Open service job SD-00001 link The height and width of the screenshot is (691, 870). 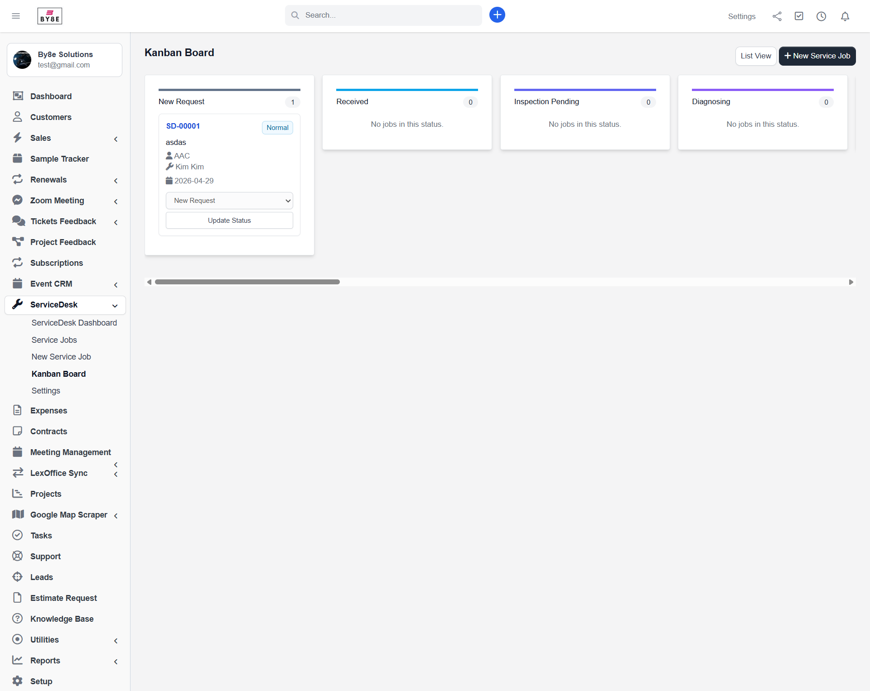(x=183, y=126)
